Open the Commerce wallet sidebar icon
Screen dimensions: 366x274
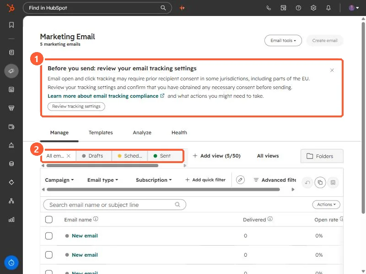pyautogui.click(x=11, y=126)
